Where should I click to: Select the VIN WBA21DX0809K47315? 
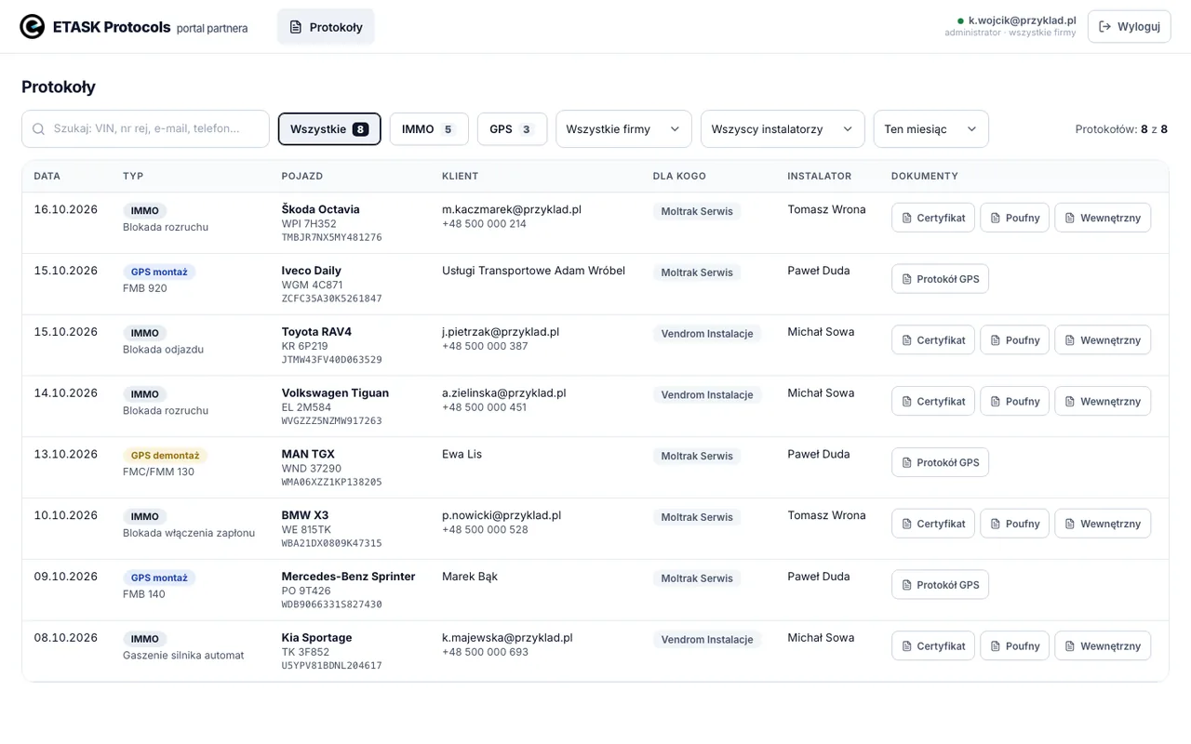pyautogui.click(x=331, y=543)
